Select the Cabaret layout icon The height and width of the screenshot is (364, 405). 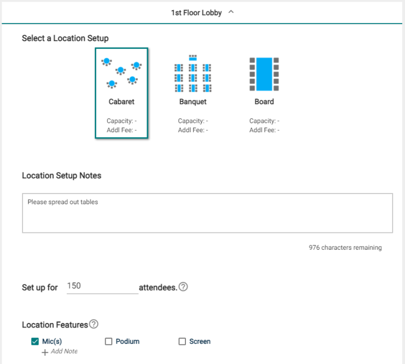click(x=121, y=73)
